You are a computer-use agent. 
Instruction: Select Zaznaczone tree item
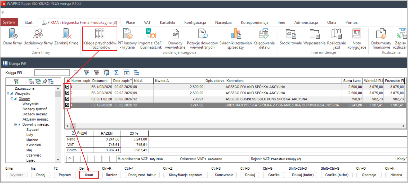click(x=24, y=88)
